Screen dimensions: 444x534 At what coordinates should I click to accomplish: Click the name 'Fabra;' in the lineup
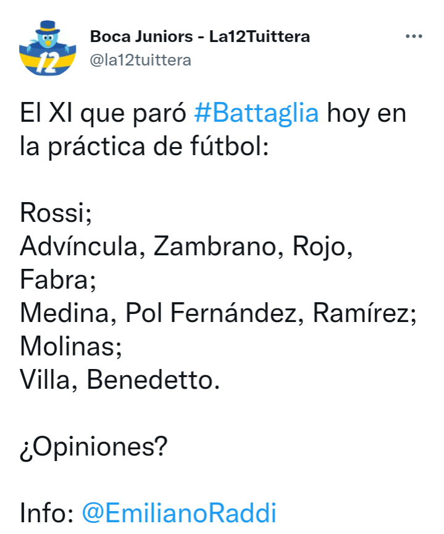click(58, 279)
